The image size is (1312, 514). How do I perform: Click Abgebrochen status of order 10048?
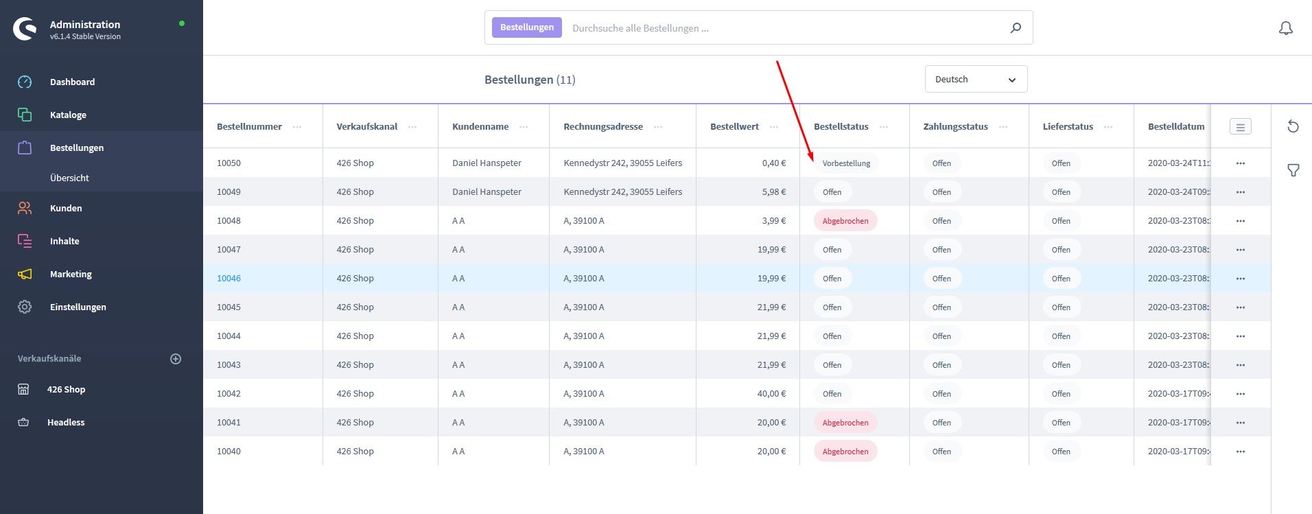click(x=845, y=221)
